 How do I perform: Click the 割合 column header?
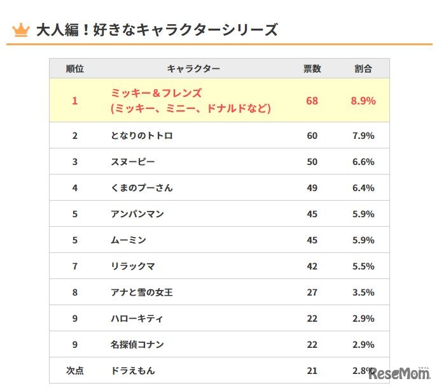coord(363,69)
